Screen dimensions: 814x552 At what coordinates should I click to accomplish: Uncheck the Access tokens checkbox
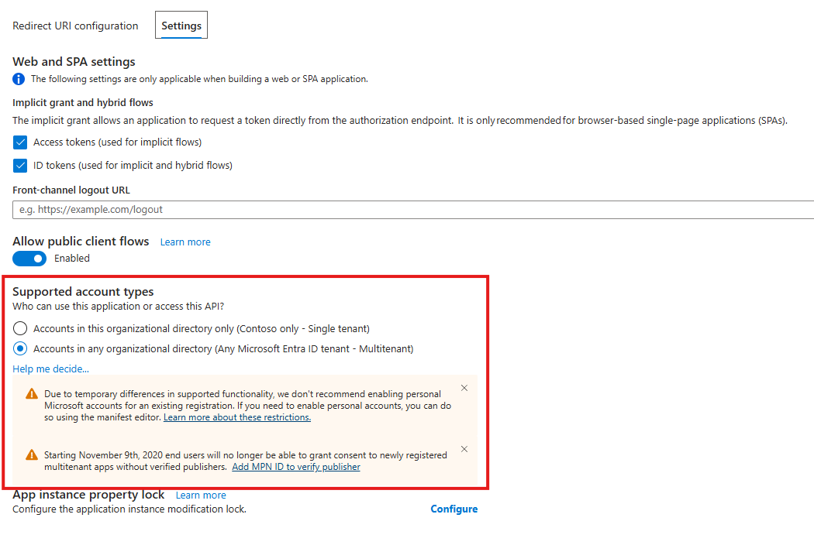coord(19,142)
